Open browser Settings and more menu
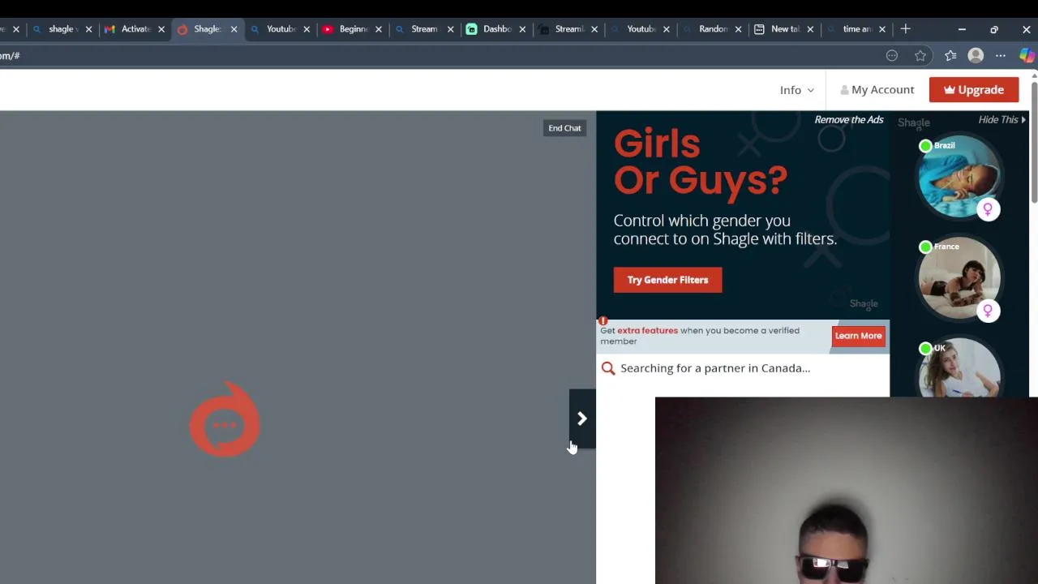Image resolution: width=1038 pixels, height=584 pixels. [x=1001, y=56]
